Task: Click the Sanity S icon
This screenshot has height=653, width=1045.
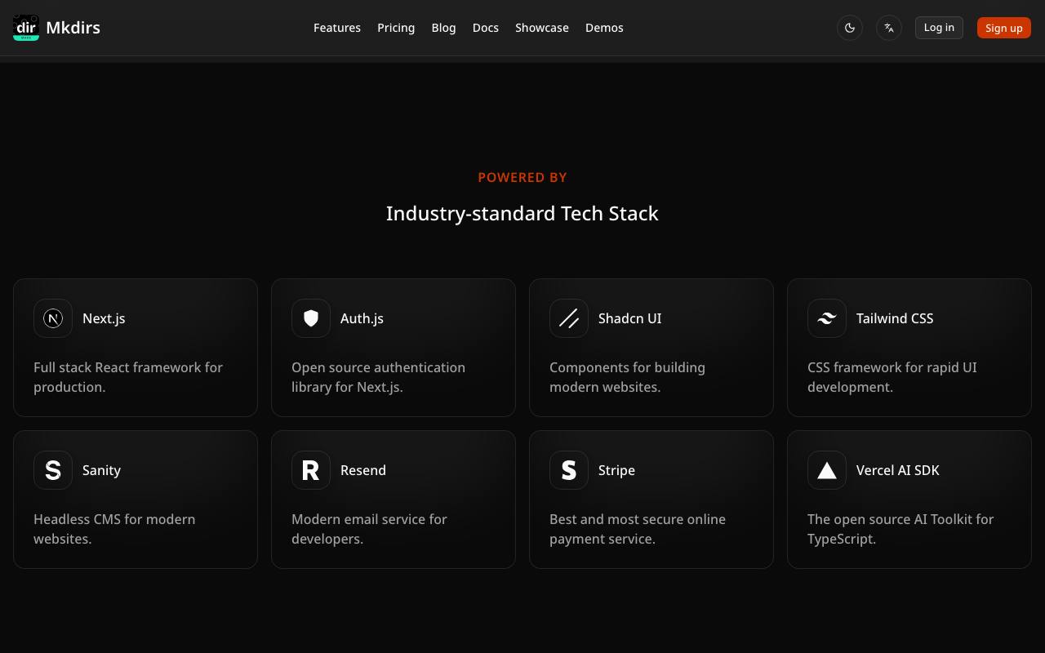Action: coord(53,470)
